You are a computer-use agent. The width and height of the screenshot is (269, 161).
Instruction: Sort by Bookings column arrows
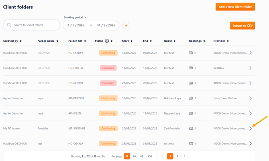point(204,41)
